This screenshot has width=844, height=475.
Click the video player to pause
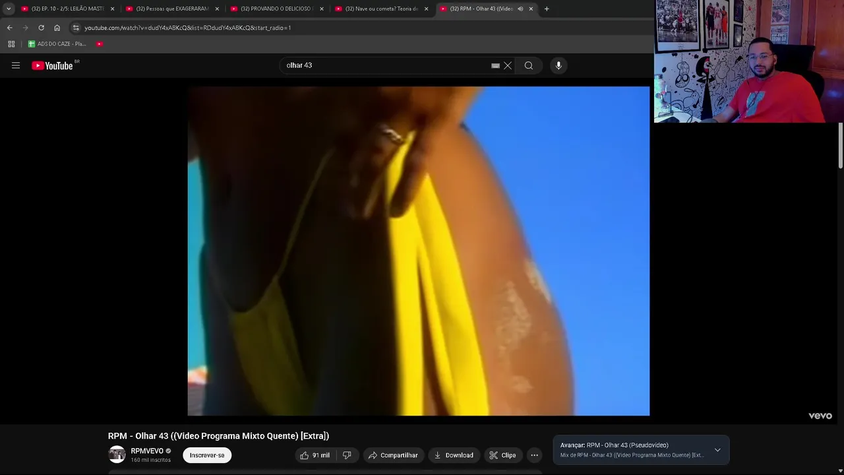click(419, 251)
